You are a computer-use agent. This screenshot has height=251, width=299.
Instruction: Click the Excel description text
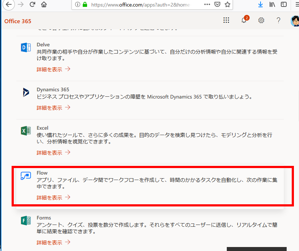[x=155, y=138]
